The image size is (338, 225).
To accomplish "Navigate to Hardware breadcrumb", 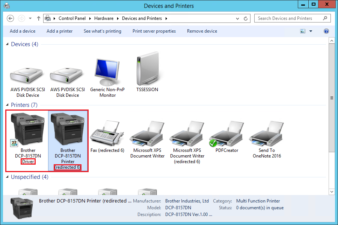I will click(x=104, y=18).
